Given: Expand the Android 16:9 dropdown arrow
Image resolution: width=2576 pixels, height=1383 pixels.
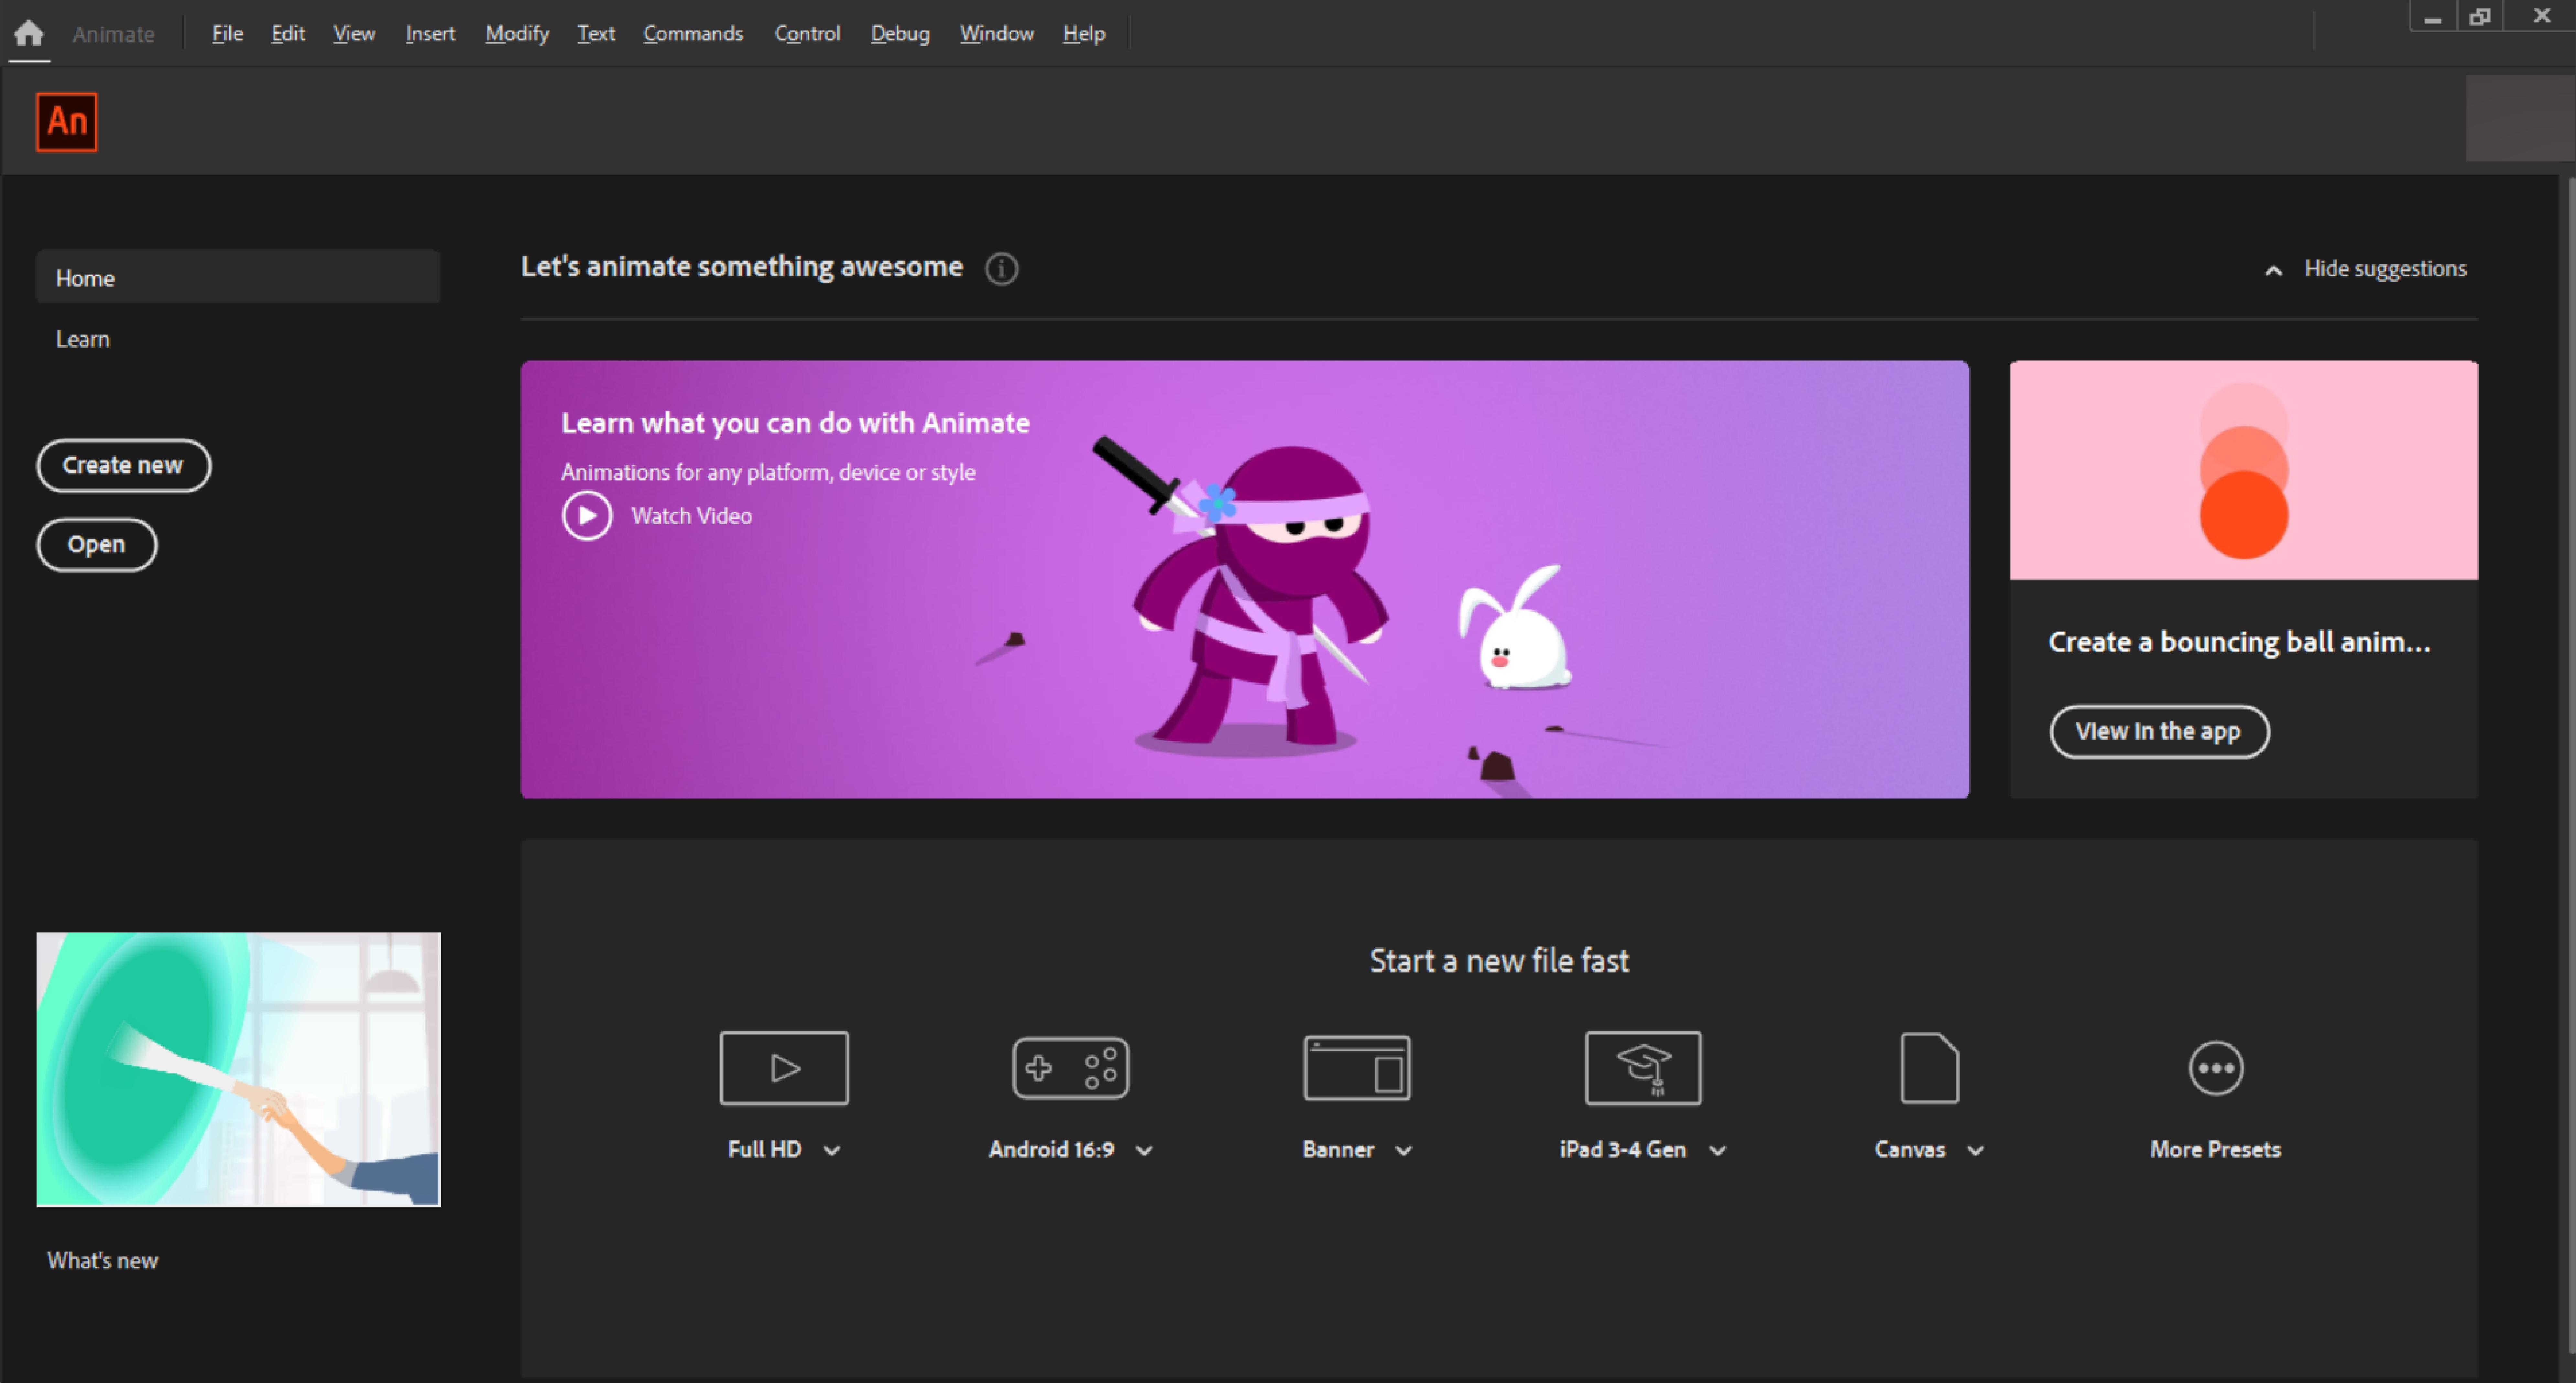Looking at the screenshot, I should [1144, 1150].
